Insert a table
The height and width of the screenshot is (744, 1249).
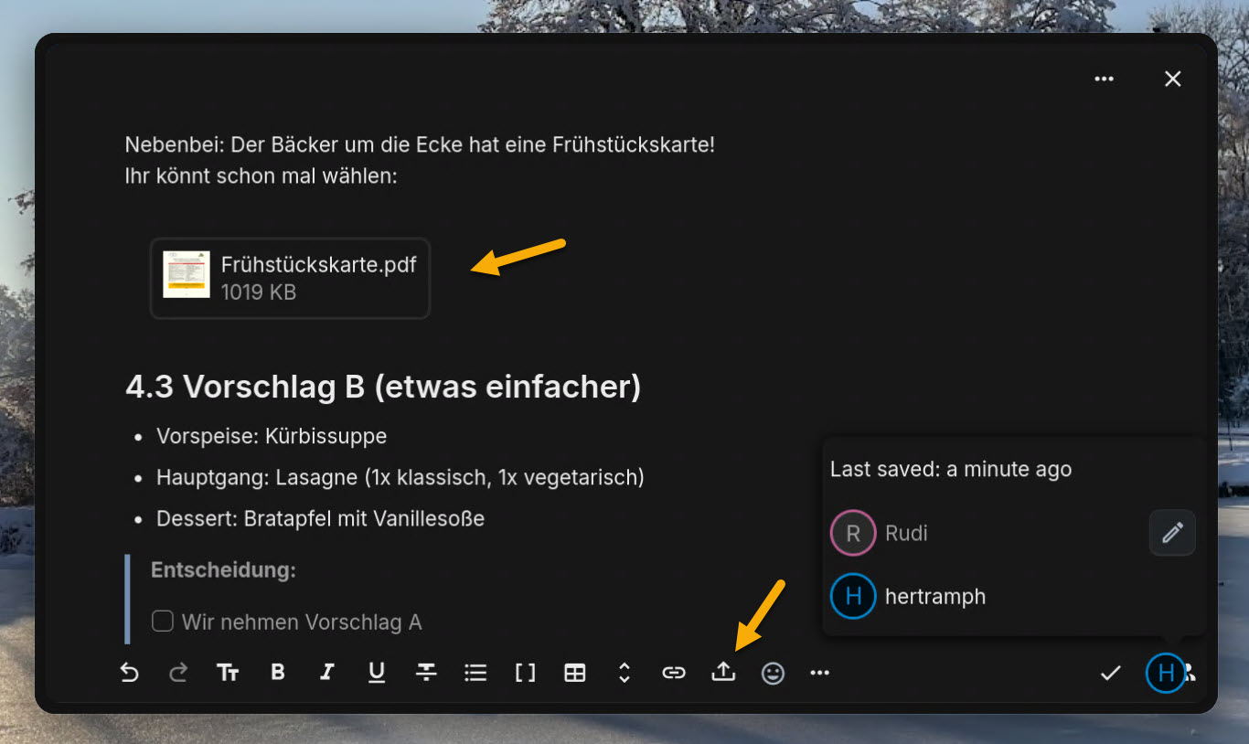click(575, 674)
